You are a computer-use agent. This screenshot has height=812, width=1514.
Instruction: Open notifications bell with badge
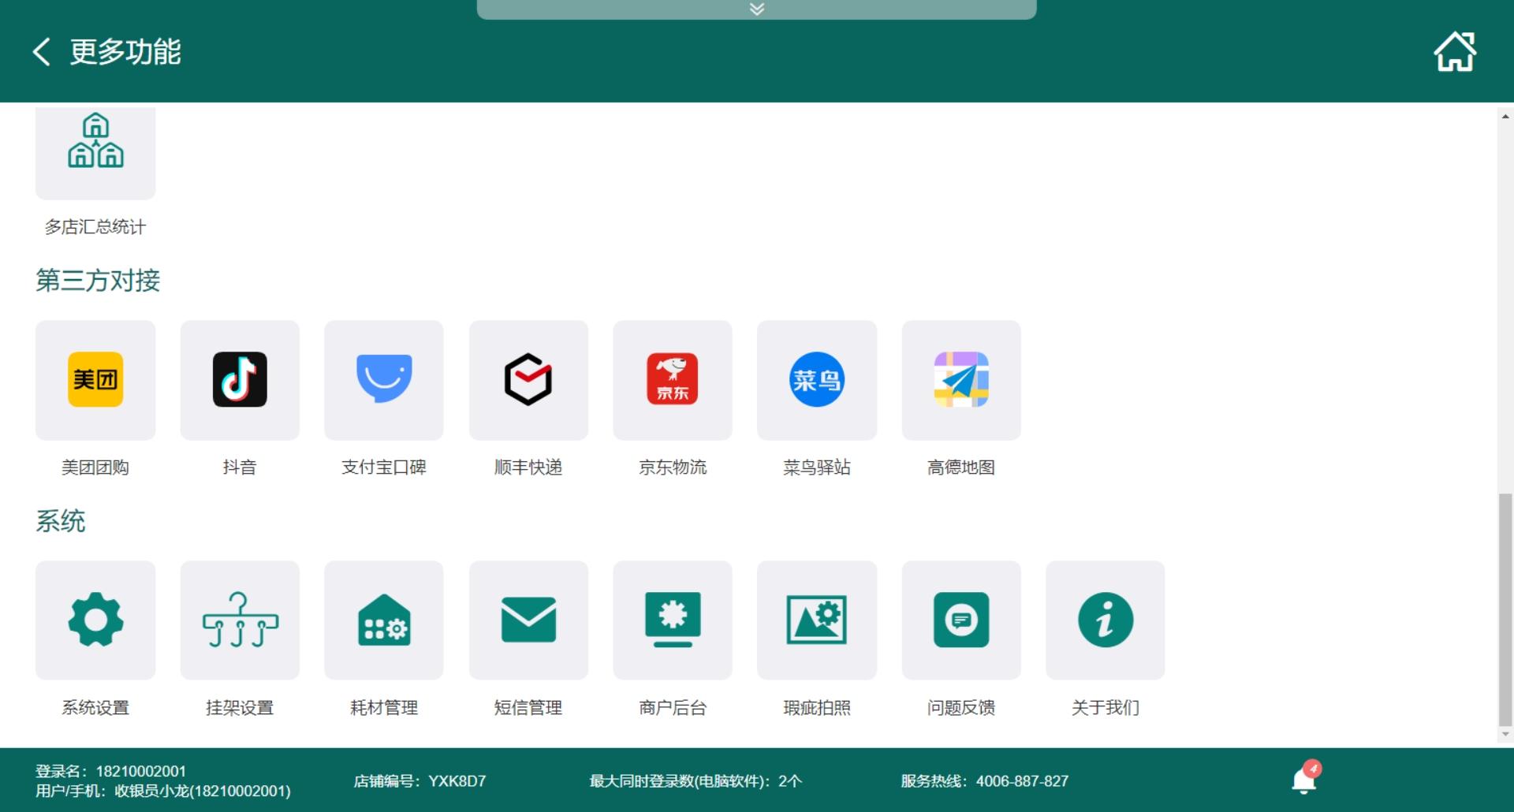coord(1304,780)
